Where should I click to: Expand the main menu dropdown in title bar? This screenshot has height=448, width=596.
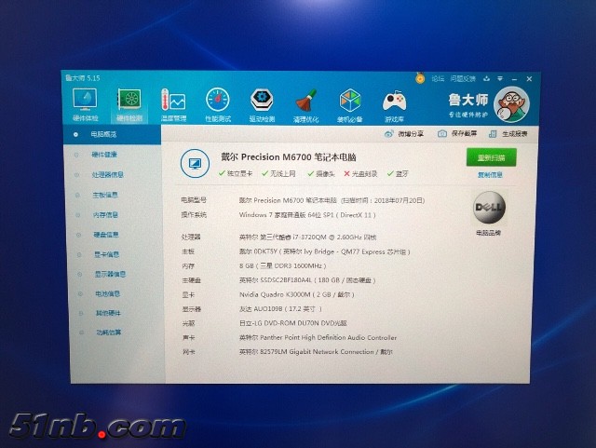499,79
